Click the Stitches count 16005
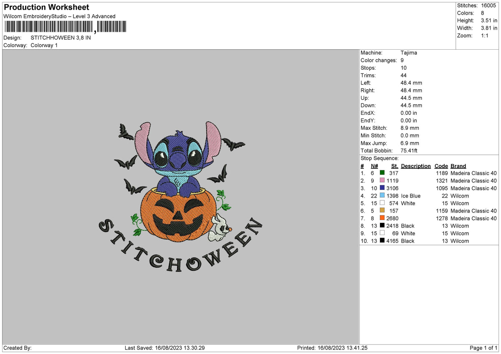501x354 pixels. click(x=489, y=5)
